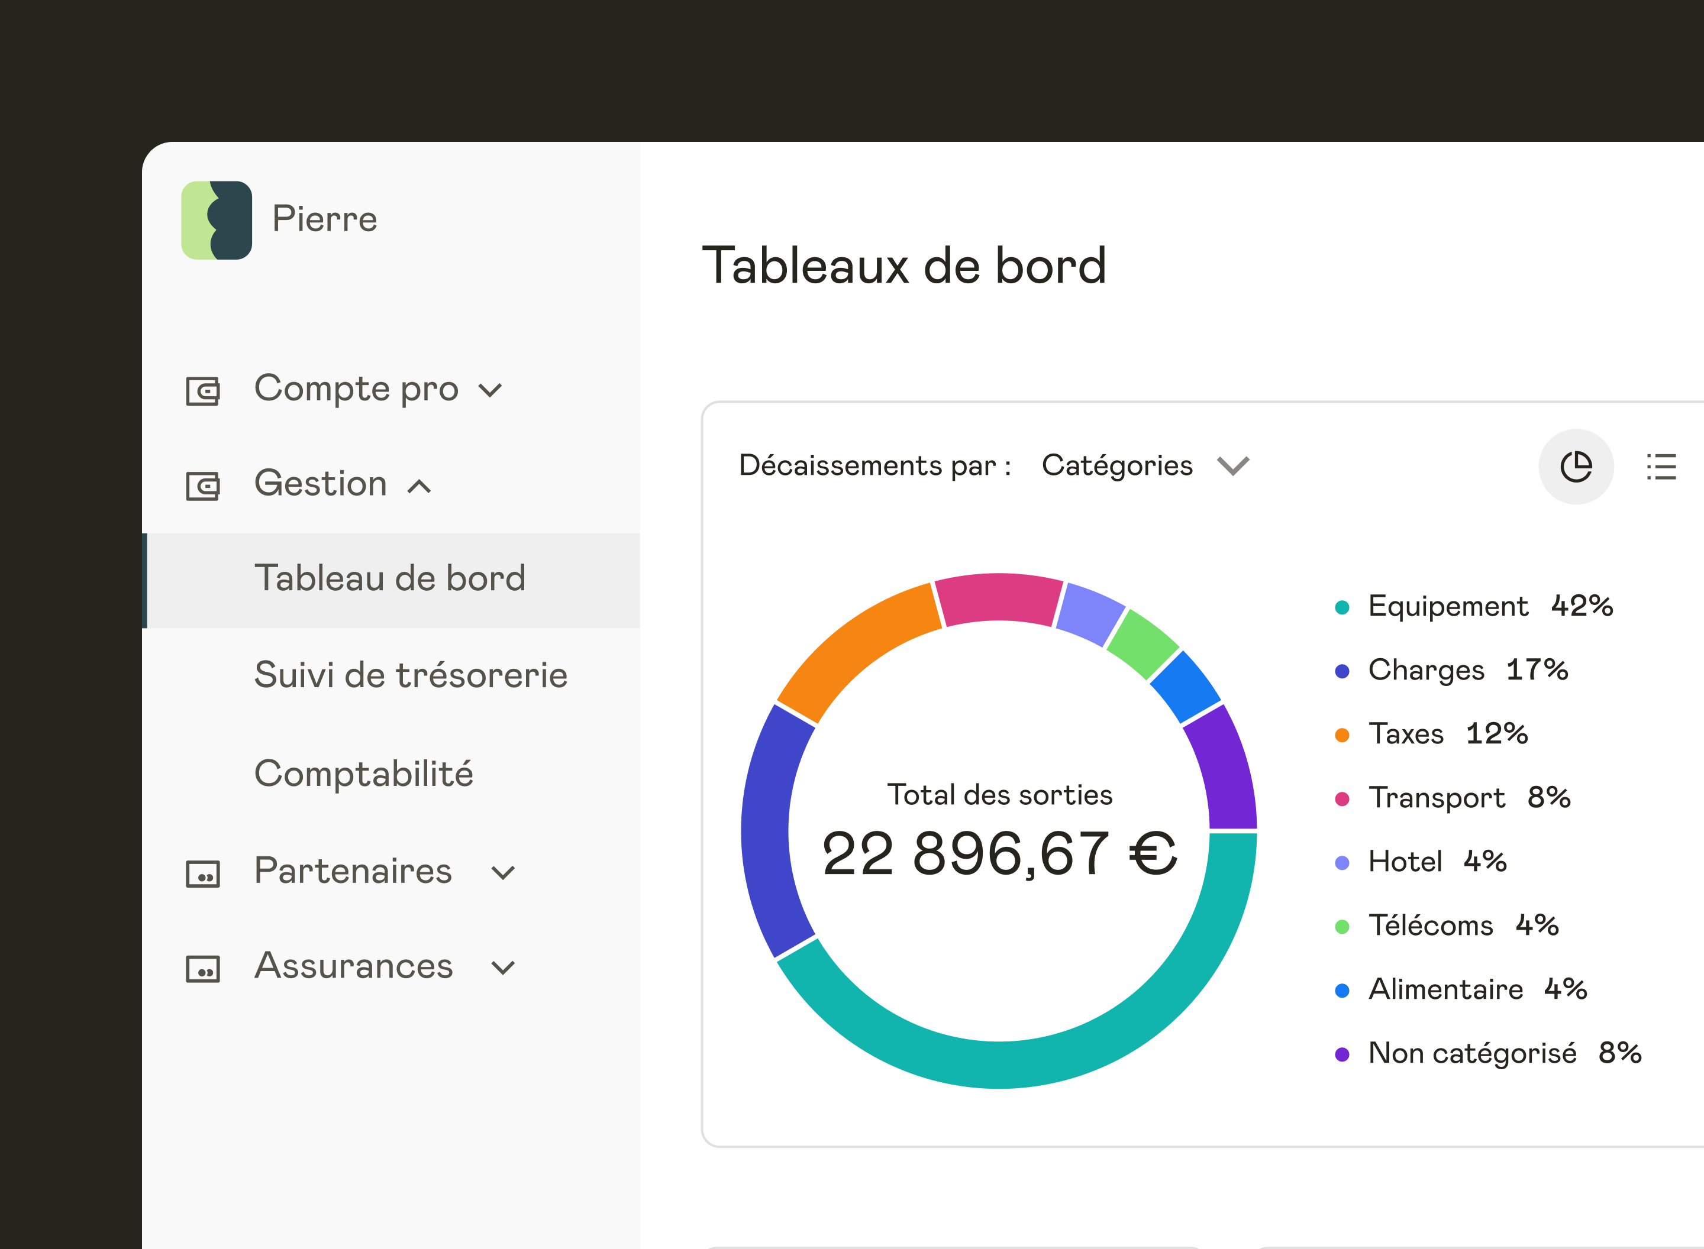Click the Pierre account name
1704x1249 pixels.
point(324,219)
